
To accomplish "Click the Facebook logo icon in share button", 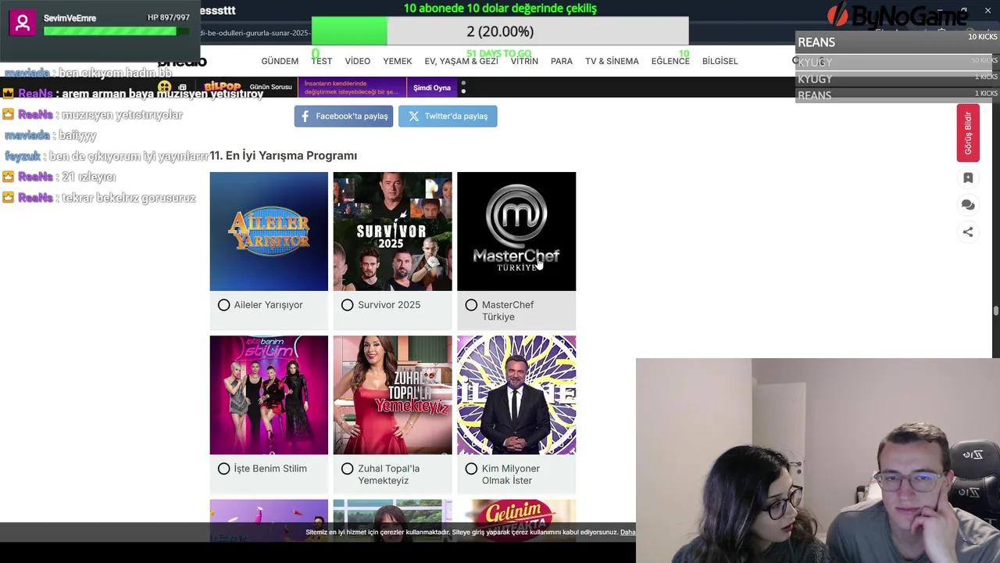I will pyautogui.click(x=305, y=116).
